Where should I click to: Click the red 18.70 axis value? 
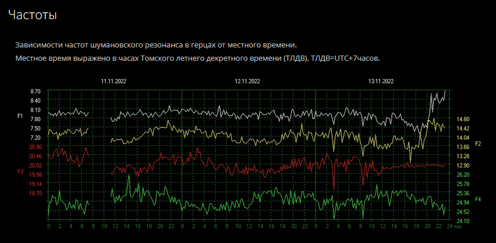point(35,193)
